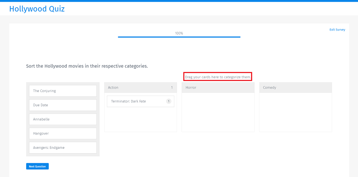Click the 100% progress label
Image resolution: width=358 pixels, height=177 pixels.
point(179,33)
